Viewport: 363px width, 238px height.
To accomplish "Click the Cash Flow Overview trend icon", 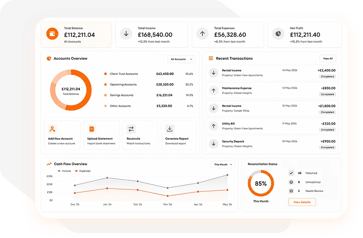I will 49,164.
